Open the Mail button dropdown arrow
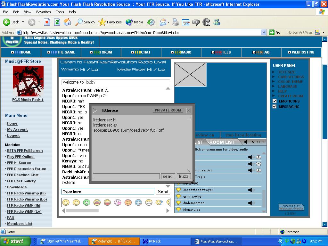The width and height of the screenshot is (328, 246). (x=168, y=22)
